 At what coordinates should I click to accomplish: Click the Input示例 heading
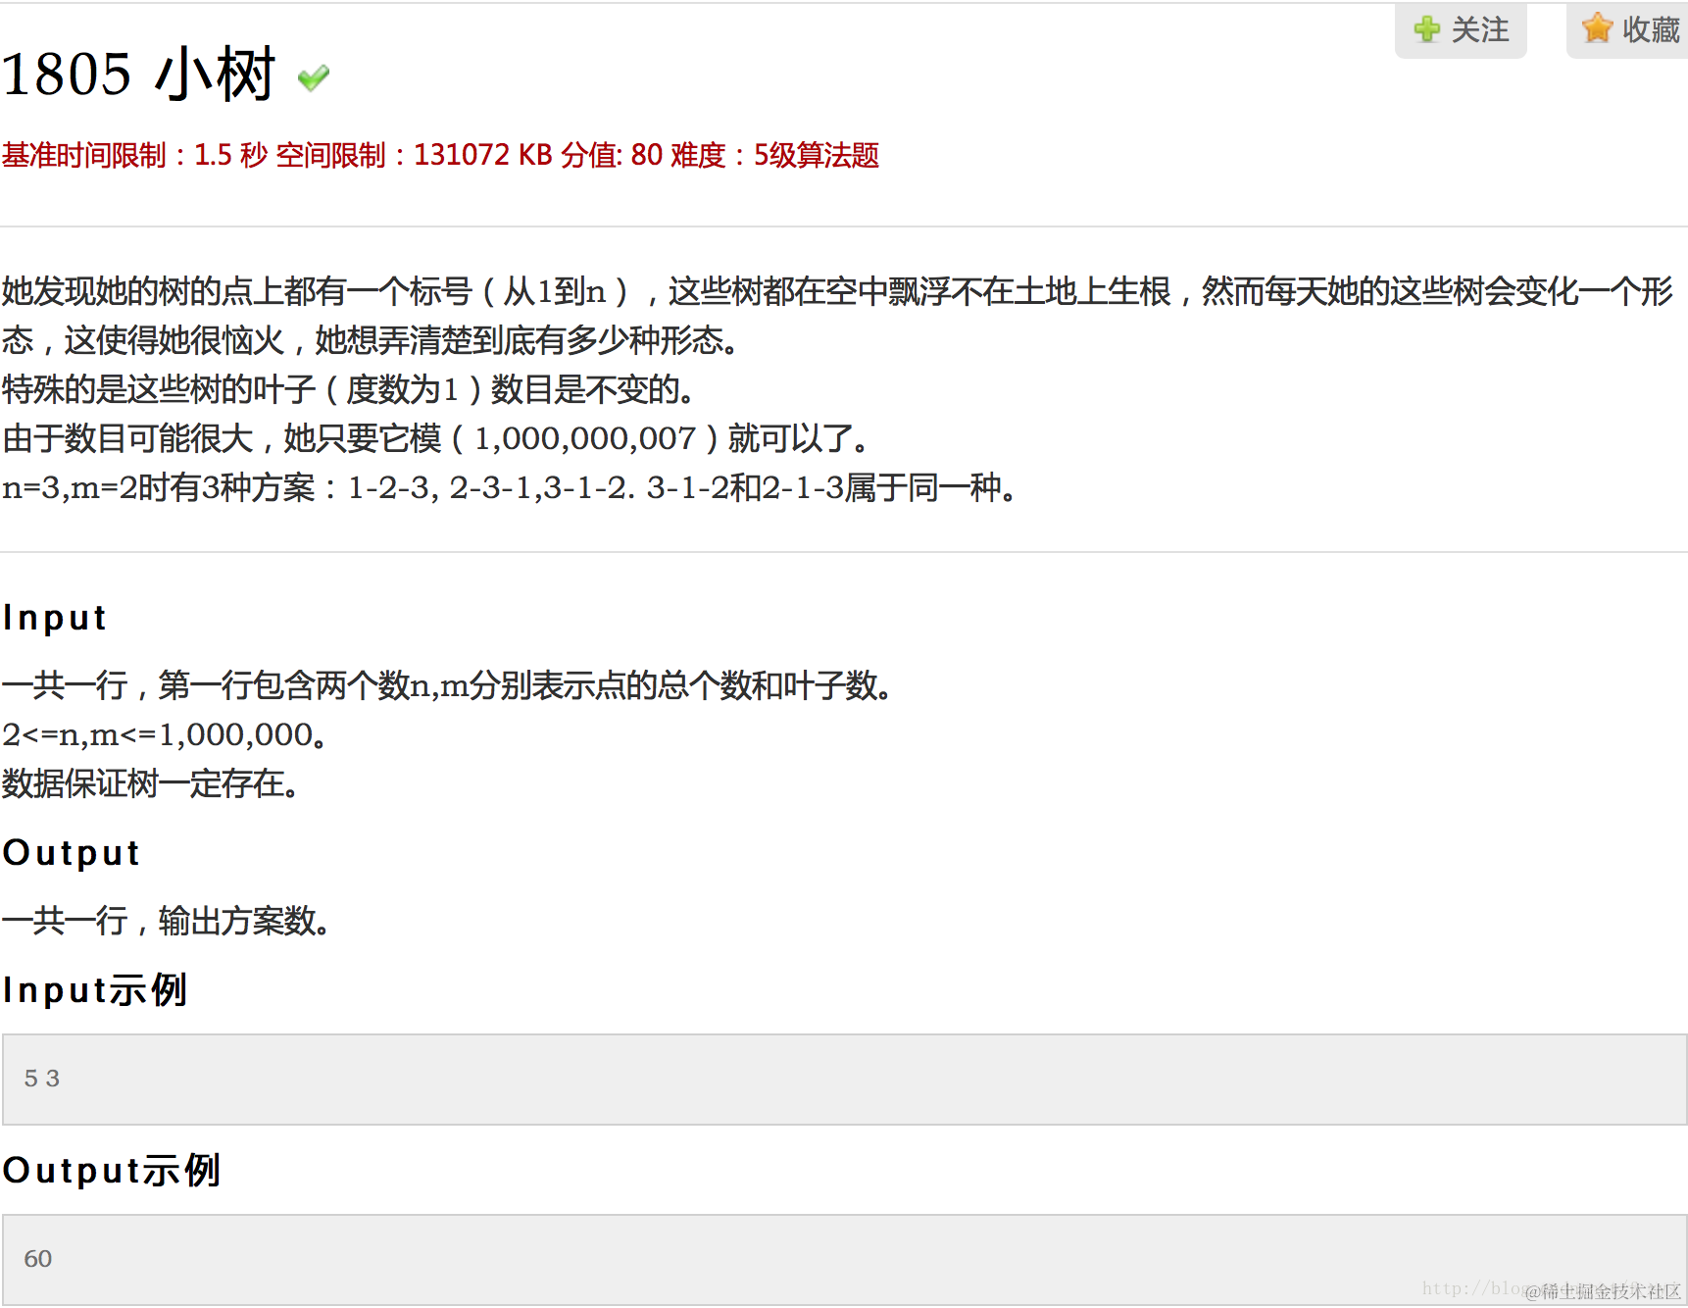click(95, 990)
